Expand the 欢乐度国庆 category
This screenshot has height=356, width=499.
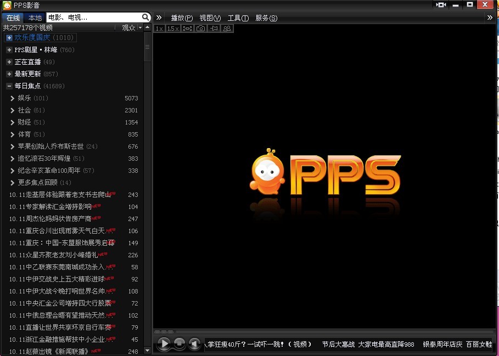tap(9, 38)
